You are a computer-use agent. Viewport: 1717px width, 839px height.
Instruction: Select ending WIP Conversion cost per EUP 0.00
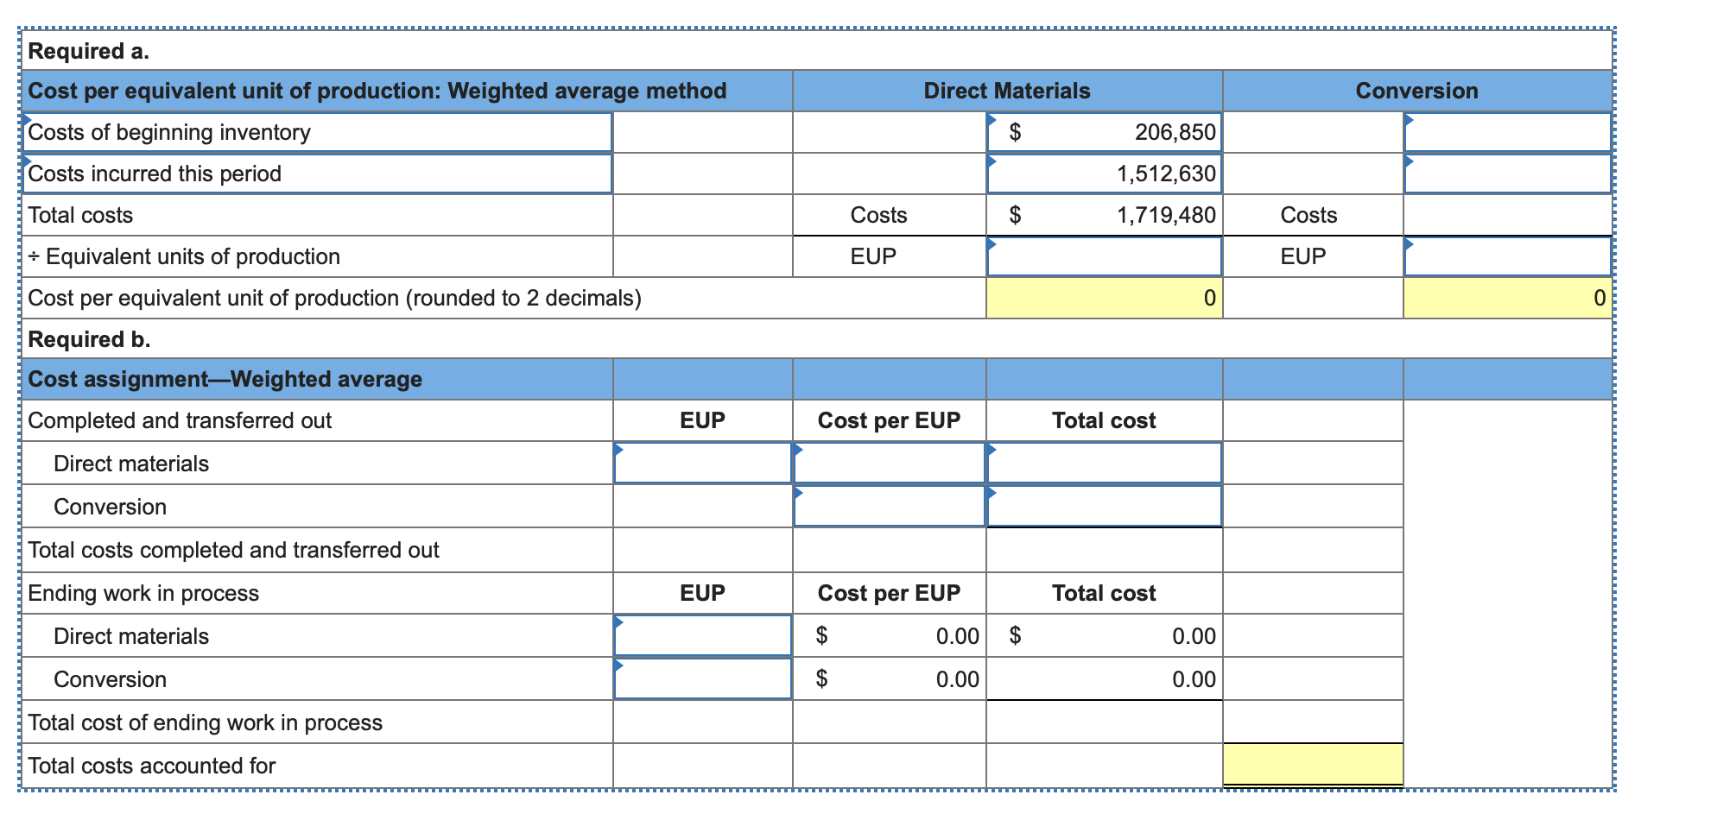[890, 679]
